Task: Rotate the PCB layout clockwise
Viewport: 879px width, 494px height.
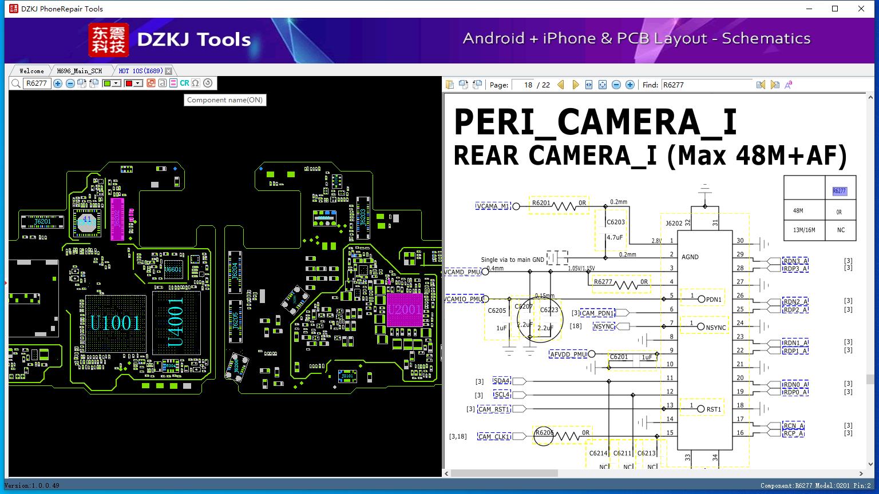Action: tap(81, 83)
